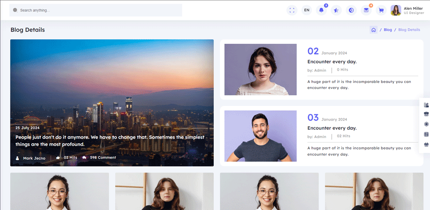The image size is (430, 210).
Task: Toggle dark mode with half-circle icon
Action: (351, 10)
